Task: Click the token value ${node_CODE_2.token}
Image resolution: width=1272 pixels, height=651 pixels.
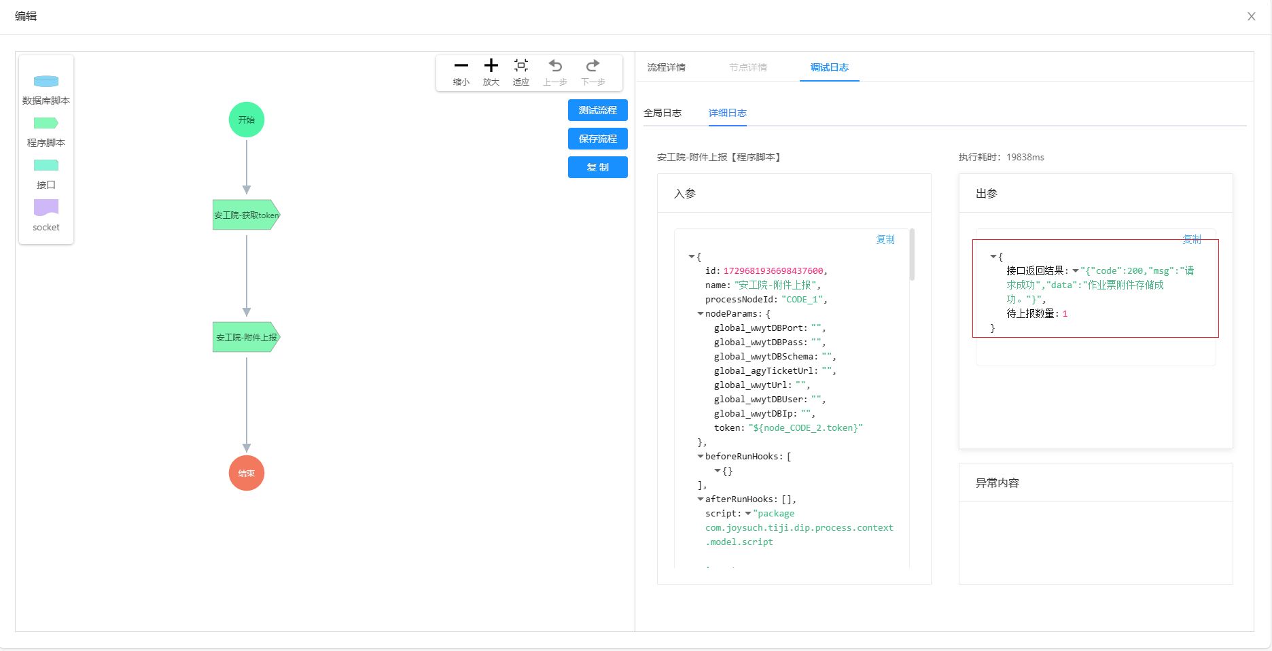Action: tap(806, 428)
